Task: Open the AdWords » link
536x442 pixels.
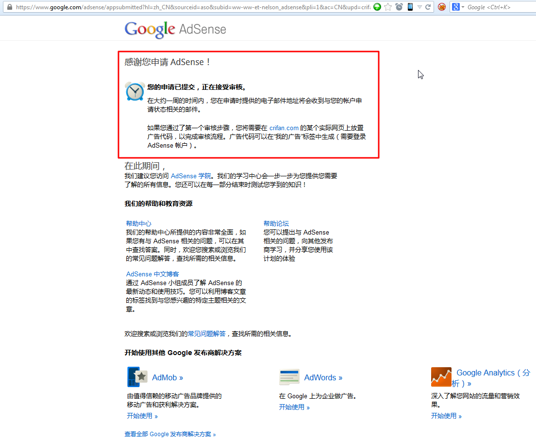Action: (323, 378)
